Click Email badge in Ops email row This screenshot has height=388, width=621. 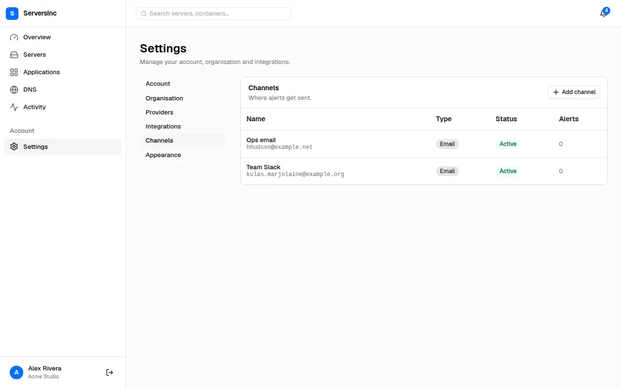447,144
